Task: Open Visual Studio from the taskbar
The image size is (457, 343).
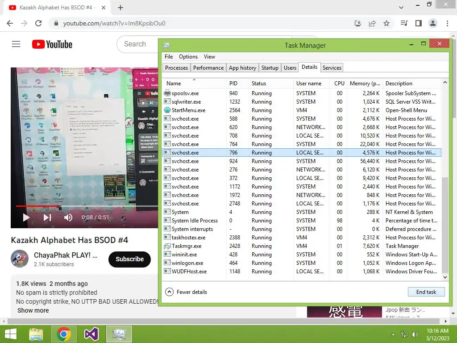Action: tap(91, 334)
